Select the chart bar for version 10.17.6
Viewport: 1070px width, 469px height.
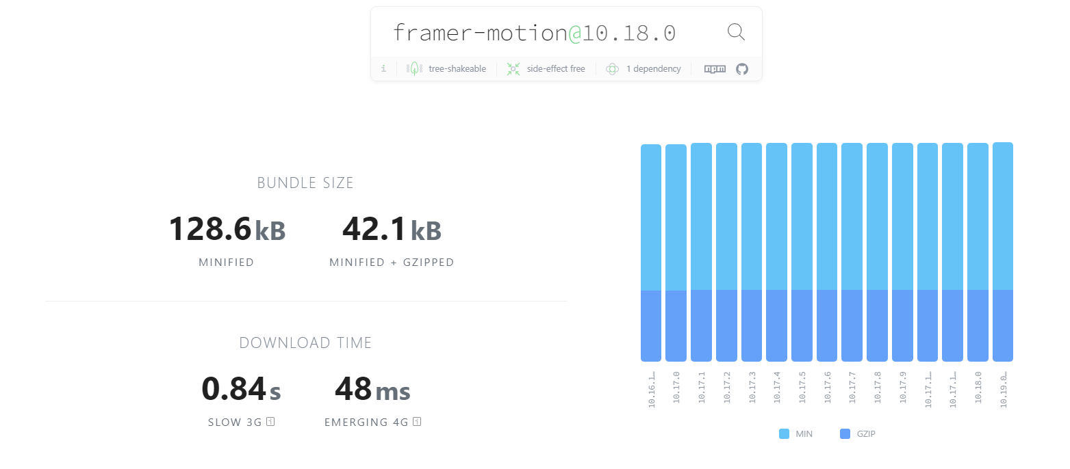(827, 252)
